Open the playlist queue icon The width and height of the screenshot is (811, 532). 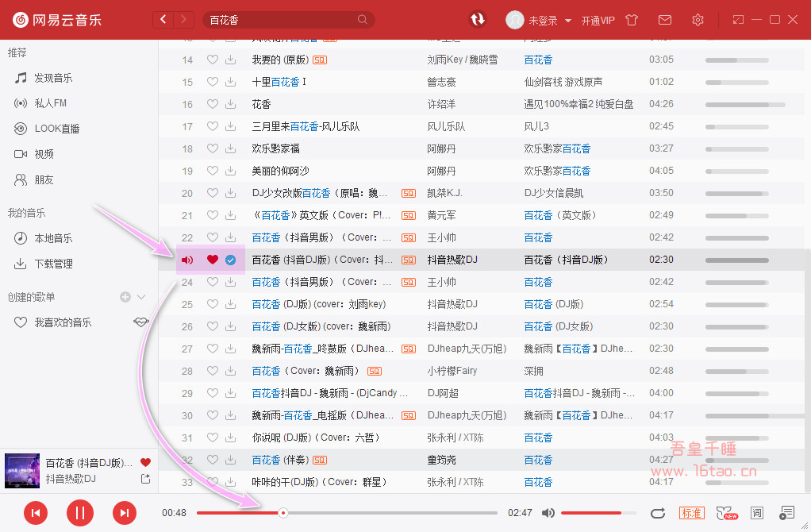(x=786, y=513)
